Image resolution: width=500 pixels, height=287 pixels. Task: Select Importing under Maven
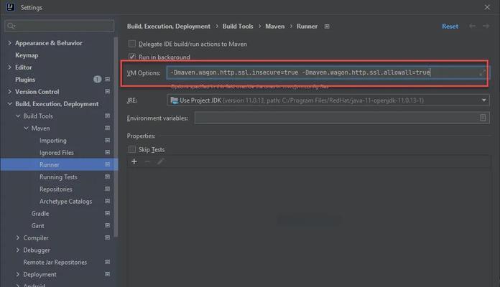(53, 141)
